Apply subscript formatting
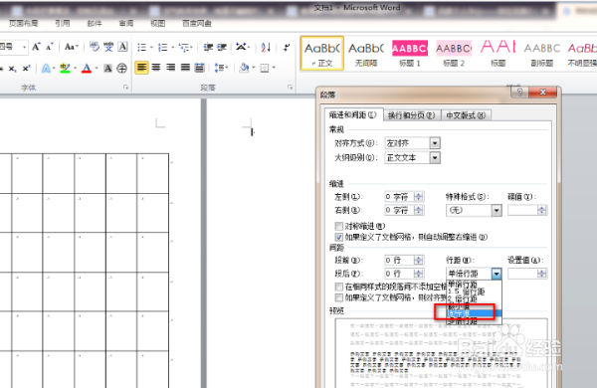Screen dimensions: 597x388 coord(12,69)
